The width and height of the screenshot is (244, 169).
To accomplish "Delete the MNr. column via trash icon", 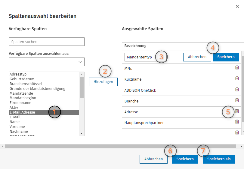I will [x=237, y=67].
